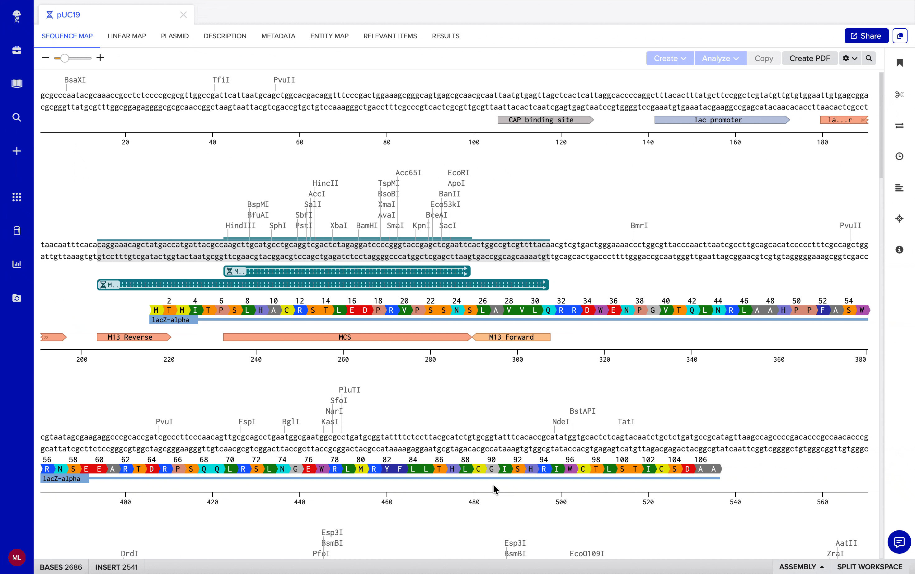Select the MCS annotation bar
The image size is (915, 574).
[x=345, y=337]
